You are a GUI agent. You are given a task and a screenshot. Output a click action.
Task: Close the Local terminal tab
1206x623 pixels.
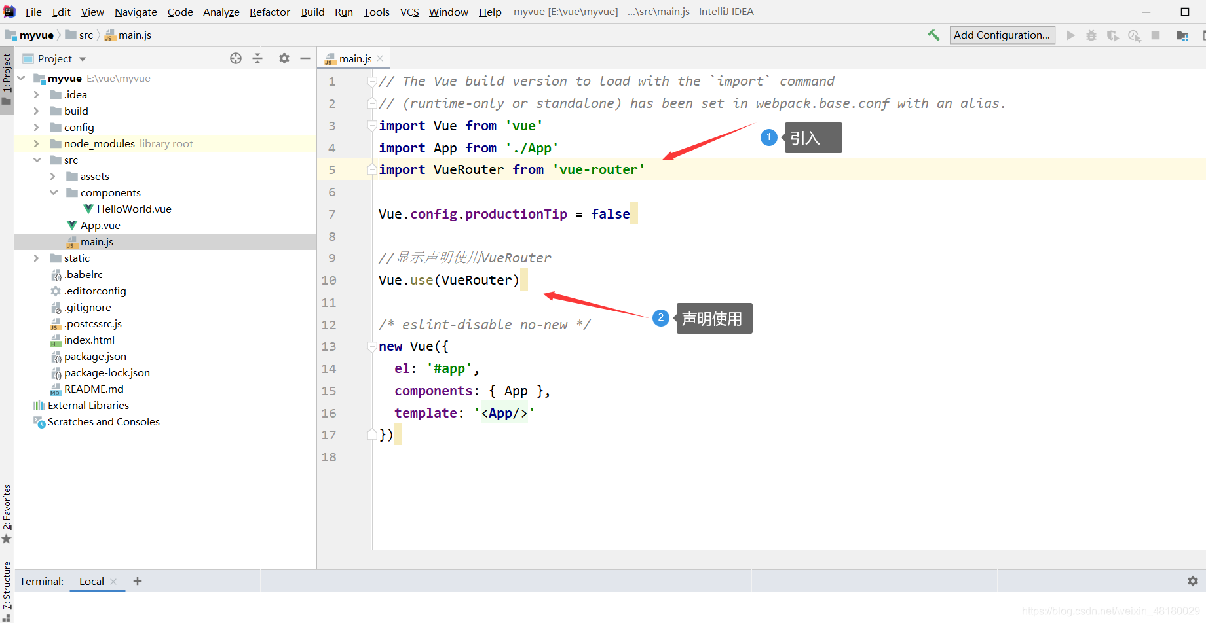113,581
